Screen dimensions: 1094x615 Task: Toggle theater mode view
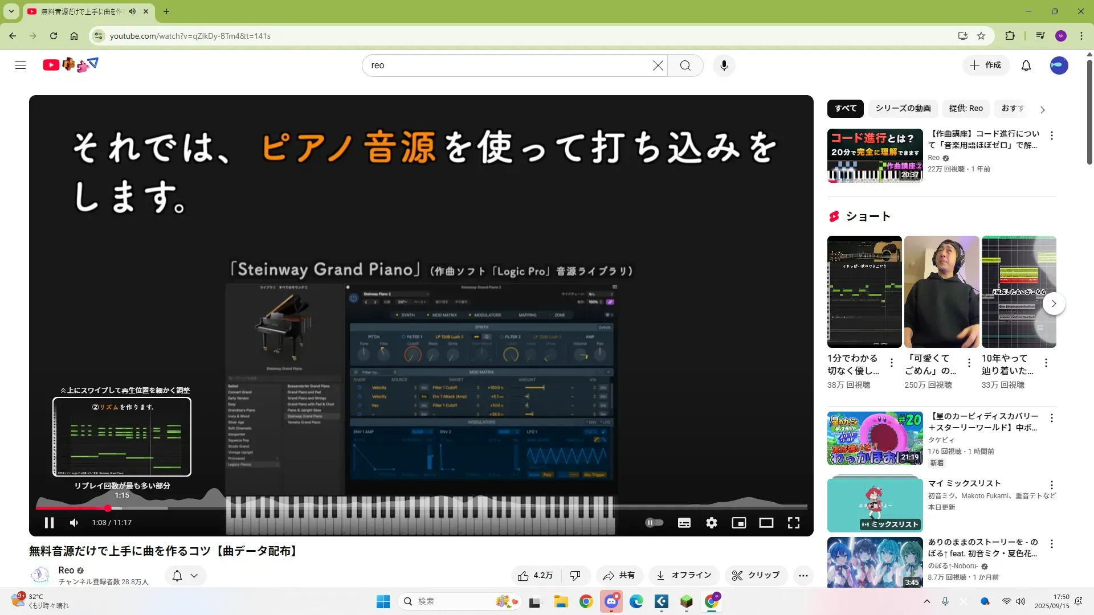click(766, 523)
